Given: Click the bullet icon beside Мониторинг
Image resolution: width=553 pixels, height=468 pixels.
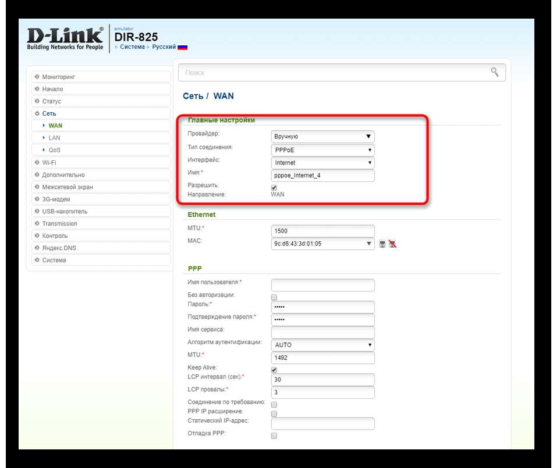Looking at the screenshot, I should point(37,76).
